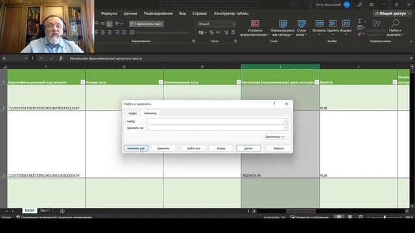Click Insert cells (Вставить) icon

click(x=319, y=23)
